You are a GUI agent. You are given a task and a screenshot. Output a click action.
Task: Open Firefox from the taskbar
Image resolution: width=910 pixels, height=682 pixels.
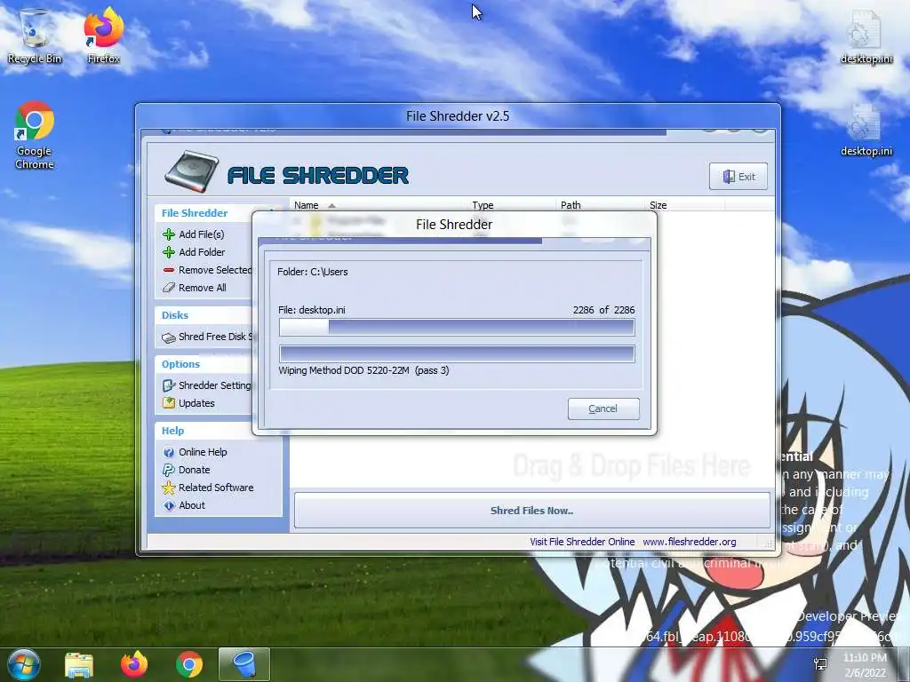click(134, 664)
